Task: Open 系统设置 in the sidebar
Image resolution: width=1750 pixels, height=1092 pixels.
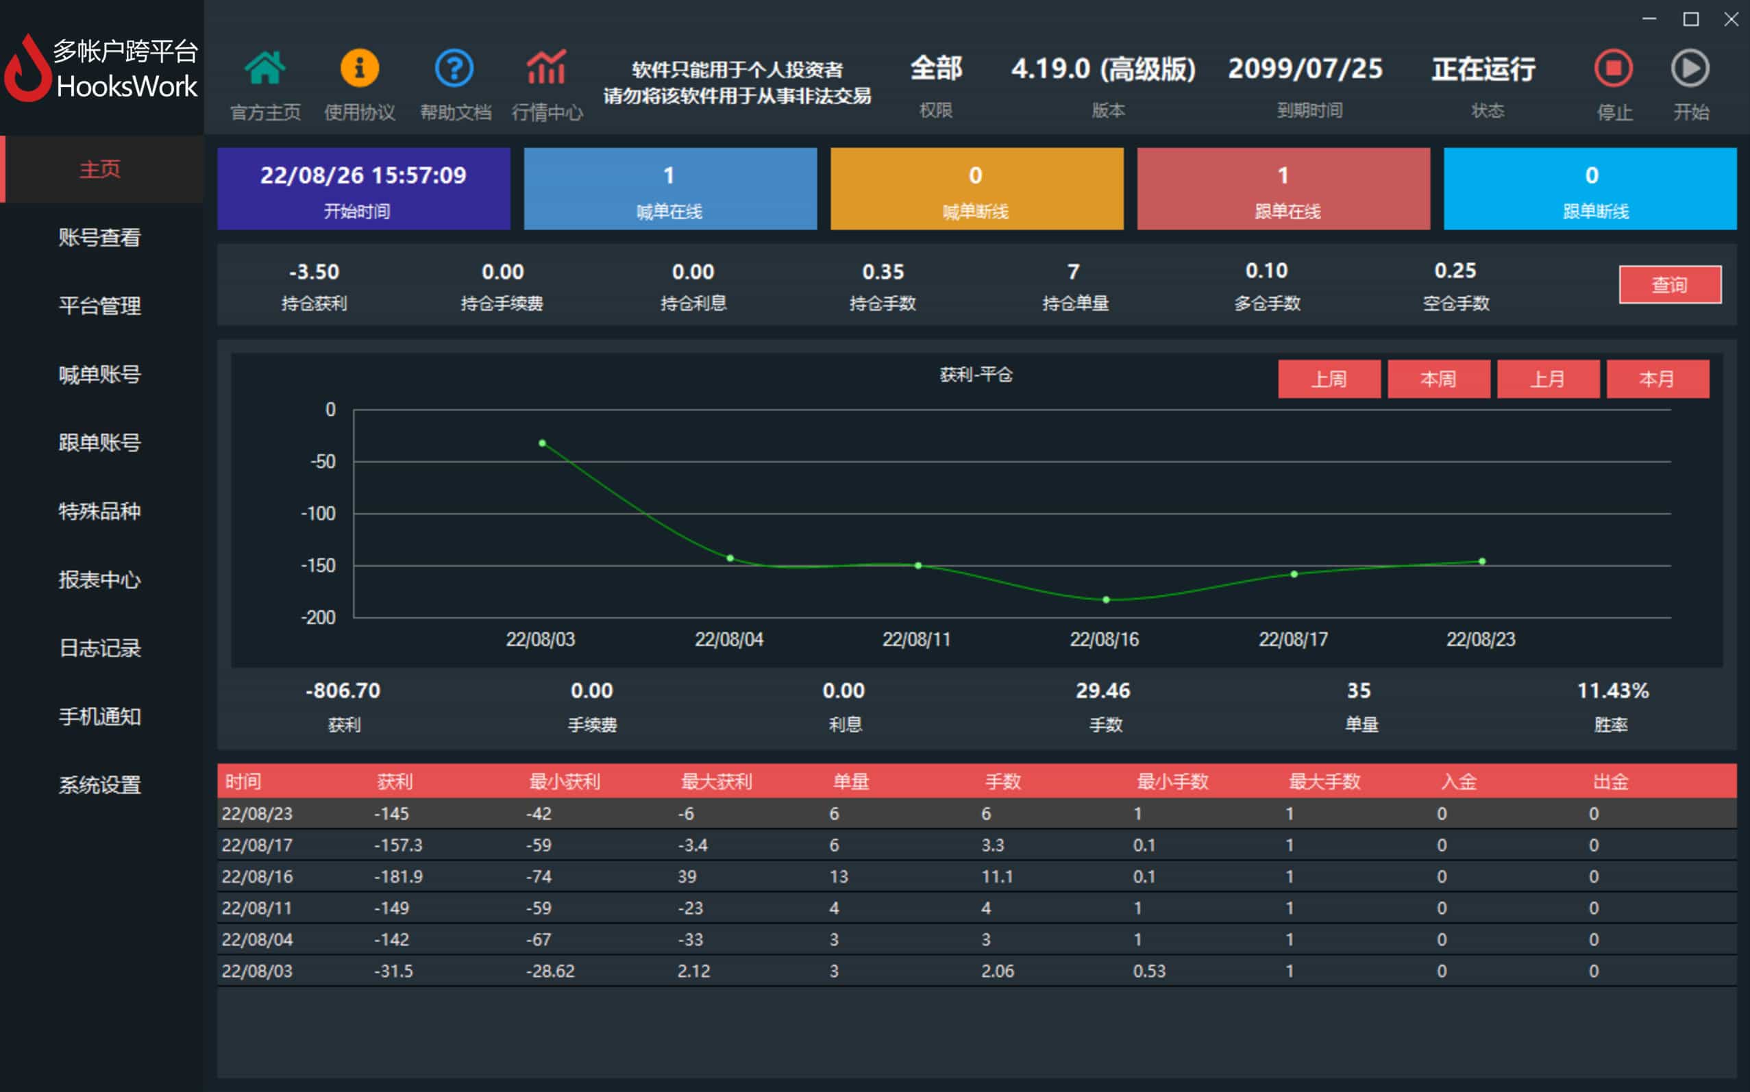Action: pos(99,784)
